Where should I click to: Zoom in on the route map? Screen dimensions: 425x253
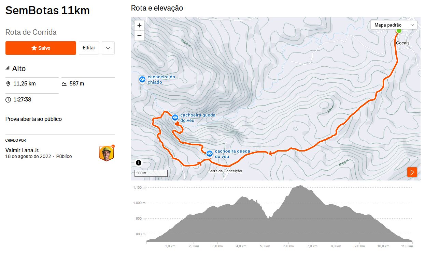[x=139, y=26]
